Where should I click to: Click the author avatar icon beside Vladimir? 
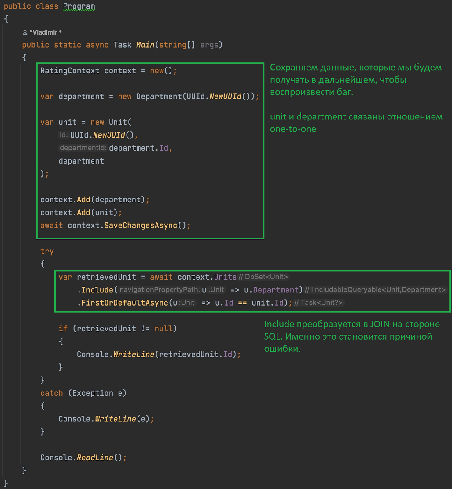point(25,33)
